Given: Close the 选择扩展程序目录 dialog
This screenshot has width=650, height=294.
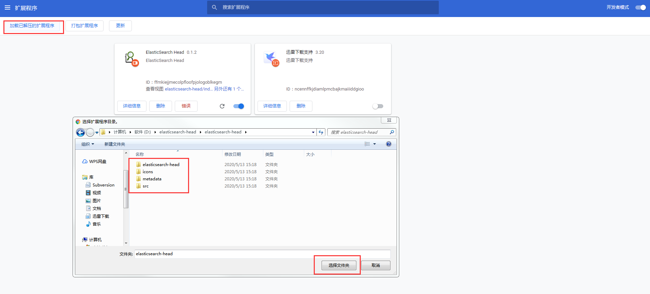Looking at the screenshot, I should click(389, 120).
